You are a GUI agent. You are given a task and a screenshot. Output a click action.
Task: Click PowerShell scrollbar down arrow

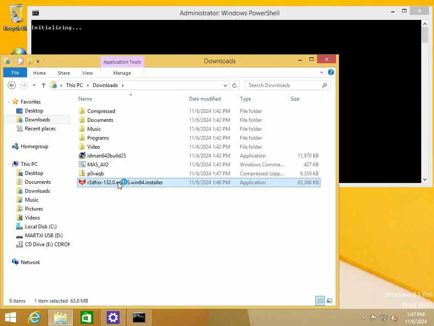point(425,180)
